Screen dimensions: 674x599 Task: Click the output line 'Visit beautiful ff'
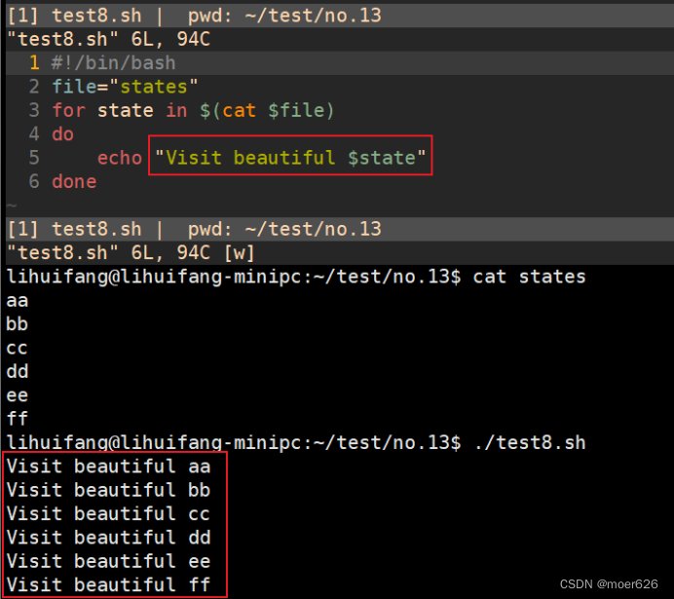[108, 584]
